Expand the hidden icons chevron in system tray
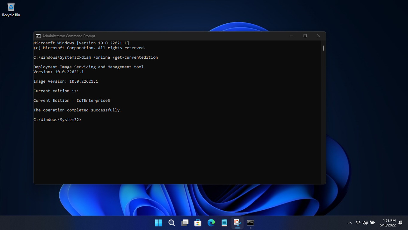The image size is (408, 230). 350,223
